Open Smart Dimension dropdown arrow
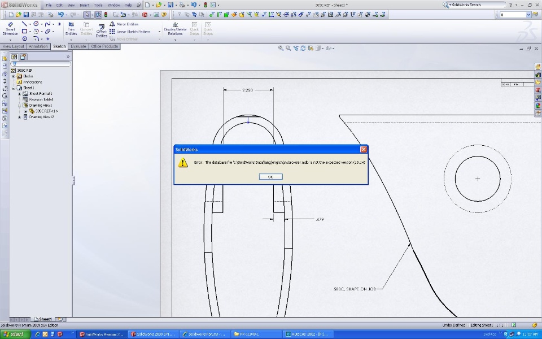The image size is (542, 339). 10,40
